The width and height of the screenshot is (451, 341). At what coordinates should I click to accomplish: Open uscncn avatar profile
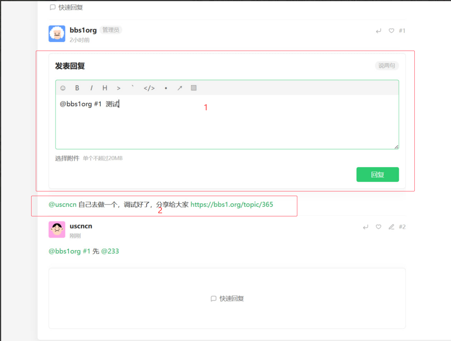(x=57, y=230)
